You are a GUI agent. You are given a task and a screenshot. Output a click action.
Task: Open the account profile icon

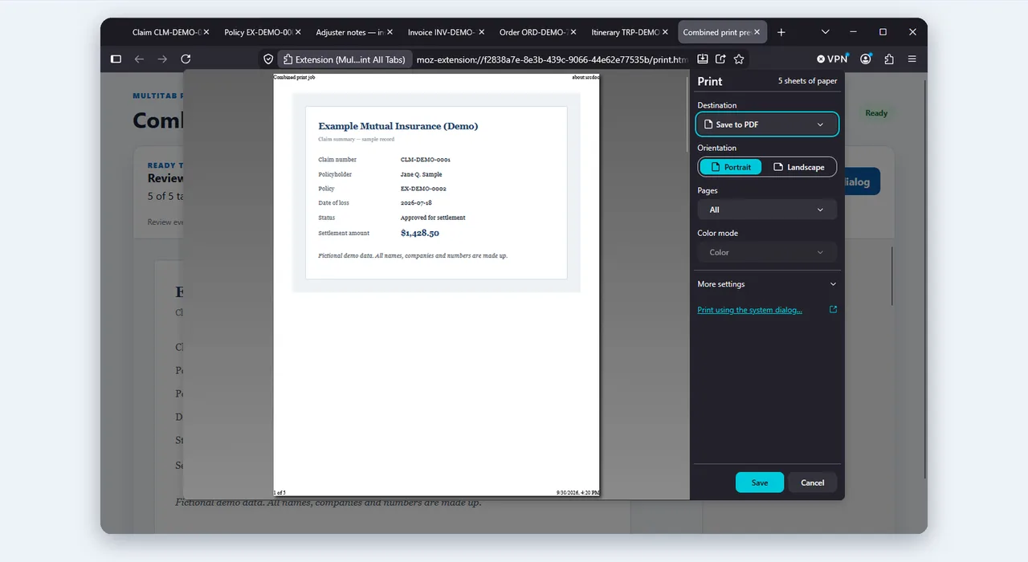tap(866, 59)
